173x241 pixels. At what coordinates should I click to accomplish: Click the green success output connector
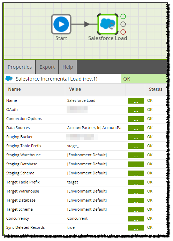[x=123, y=16]
